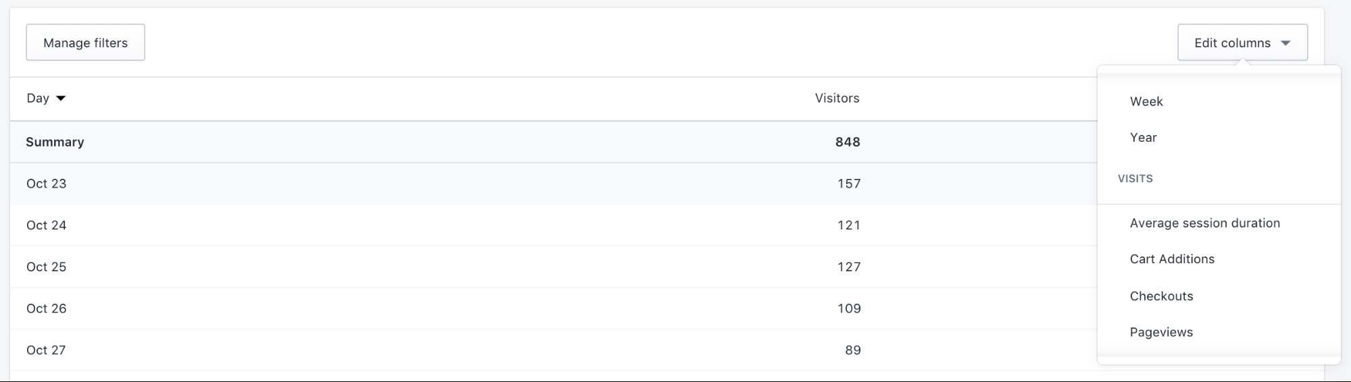Select the Oct 24 date cell
This screenshot has height=382, width=1351.
(46, 225)
